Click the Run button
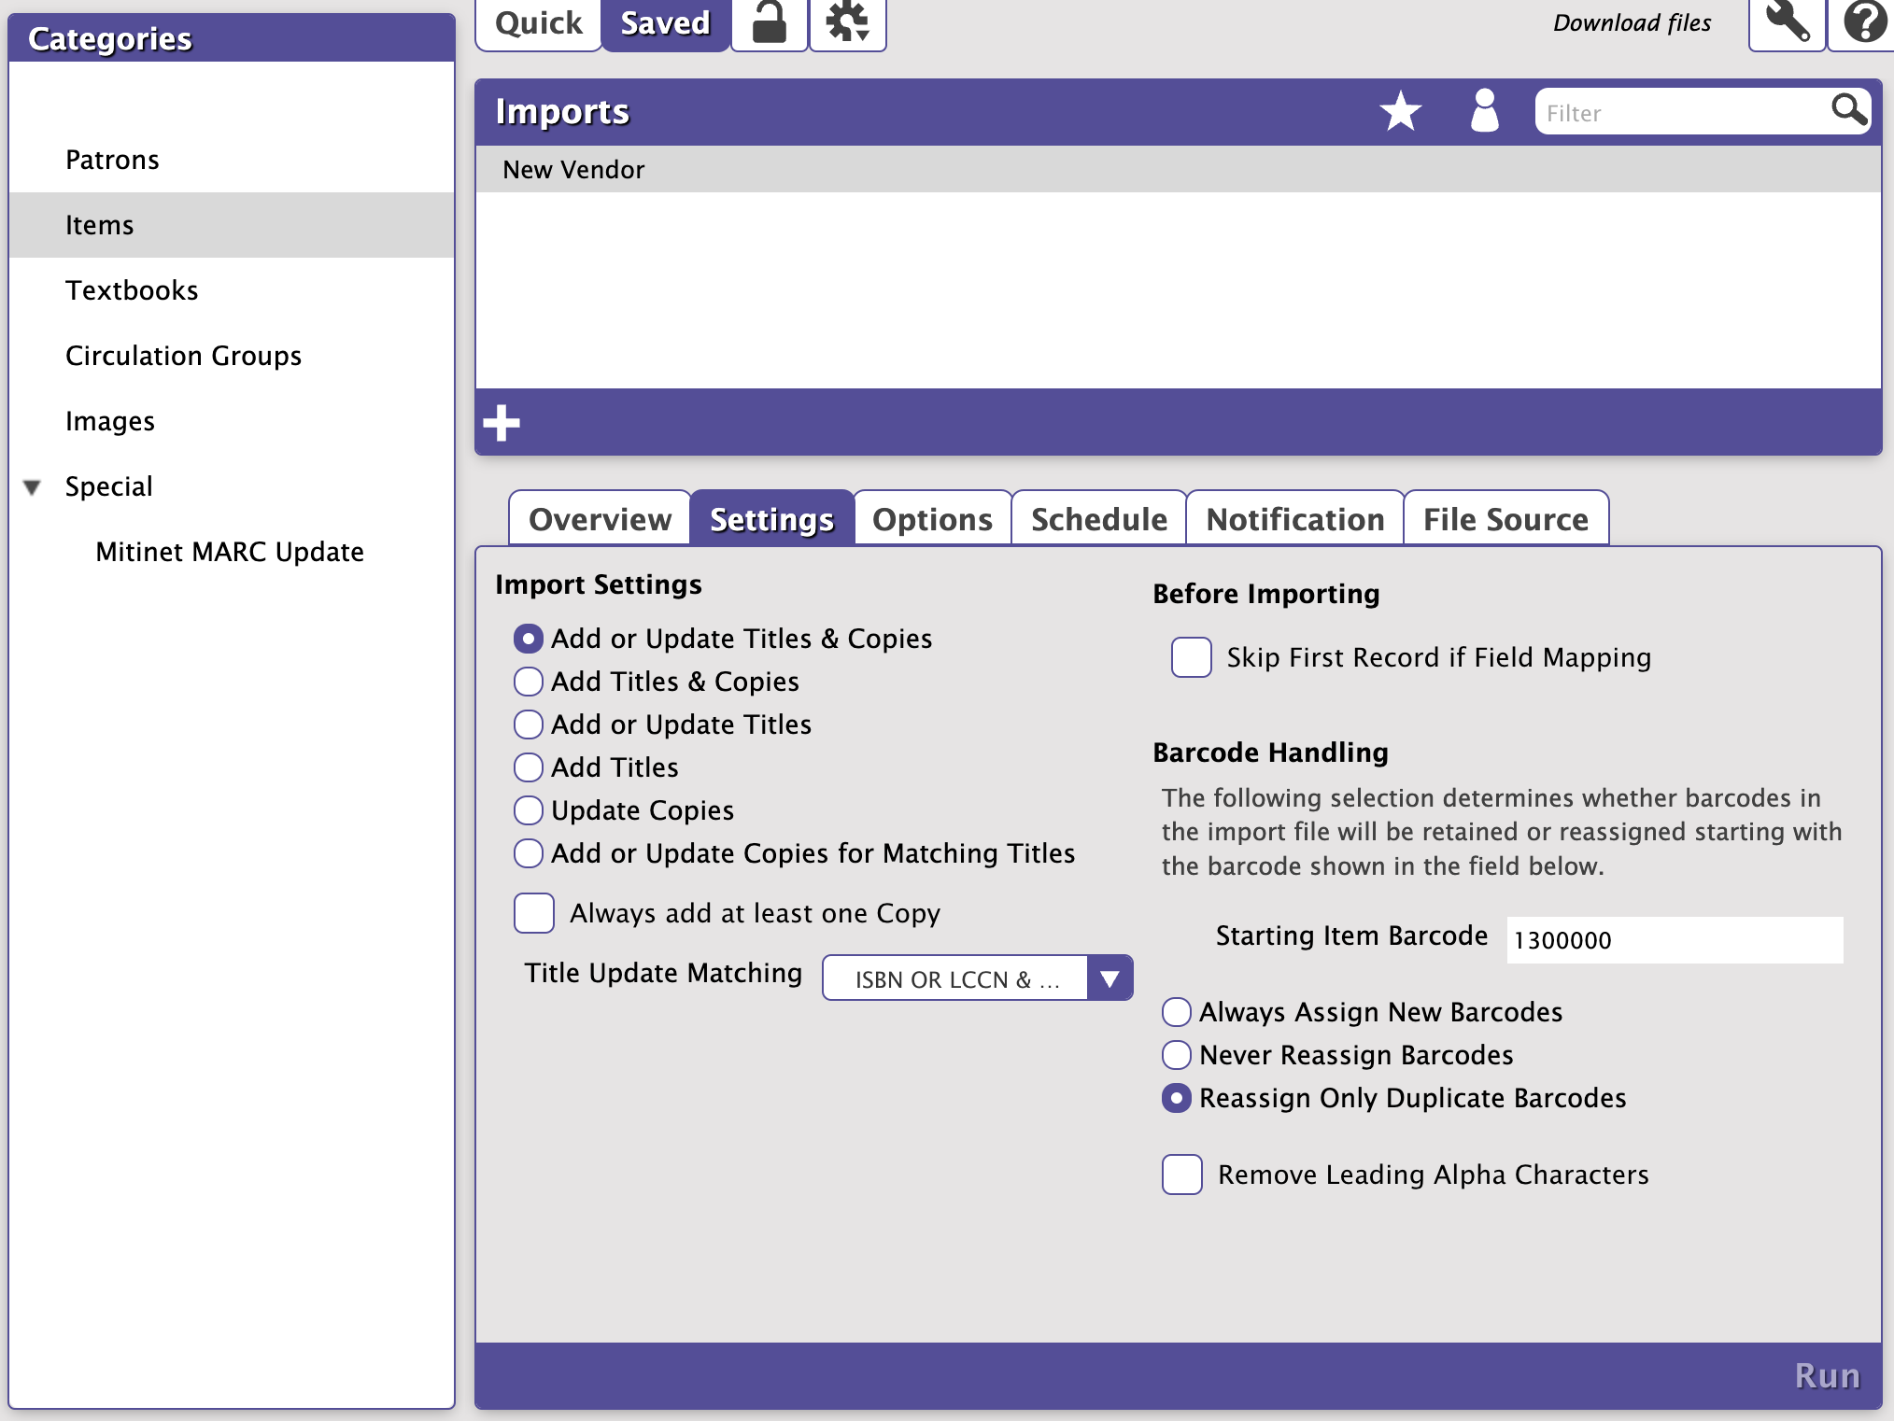Screen dimensions: 1894x1421 [x=1826, y=1376]
